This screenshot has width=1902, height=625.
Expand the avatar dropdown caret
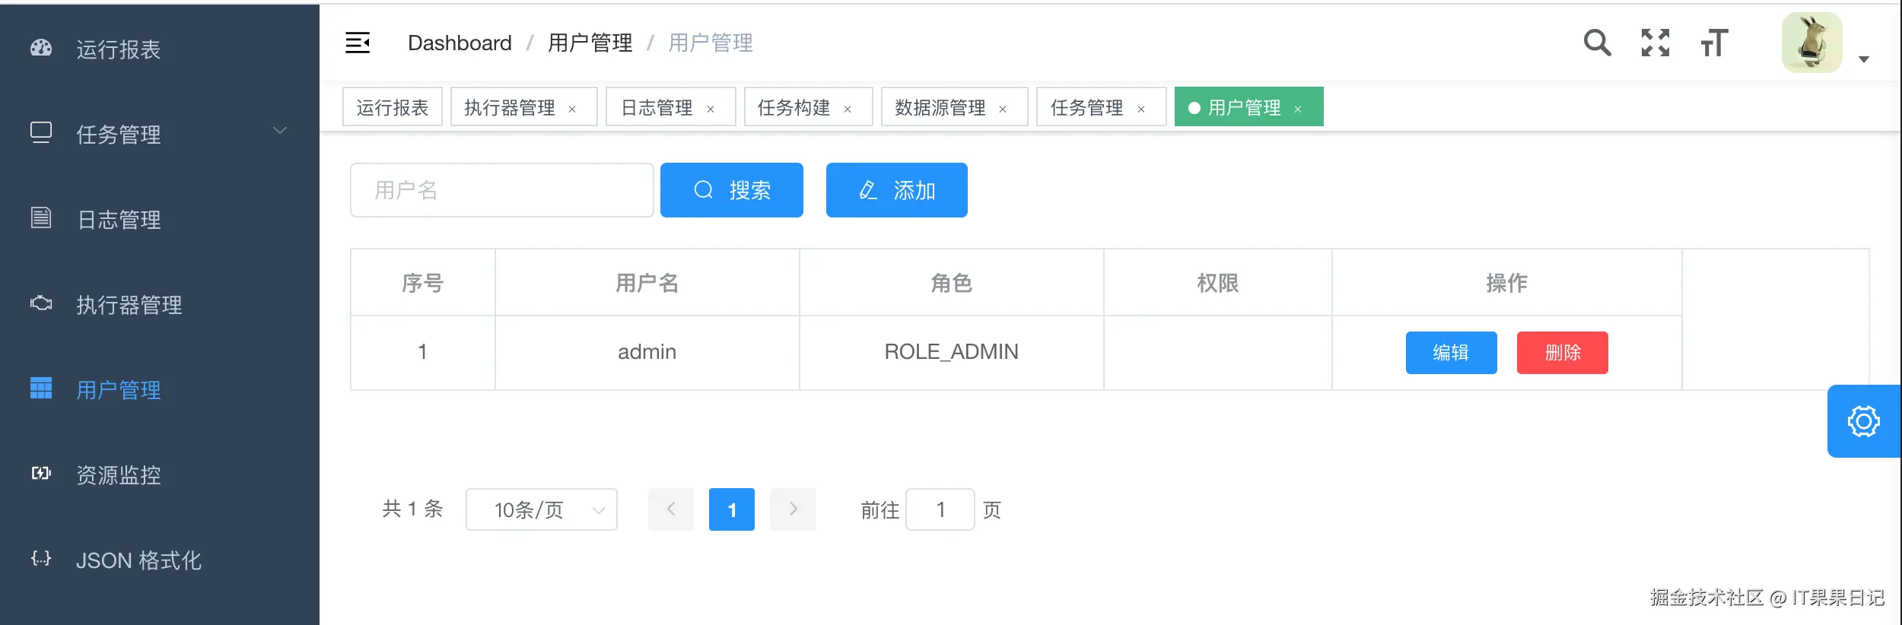(x=1864, y=59)
